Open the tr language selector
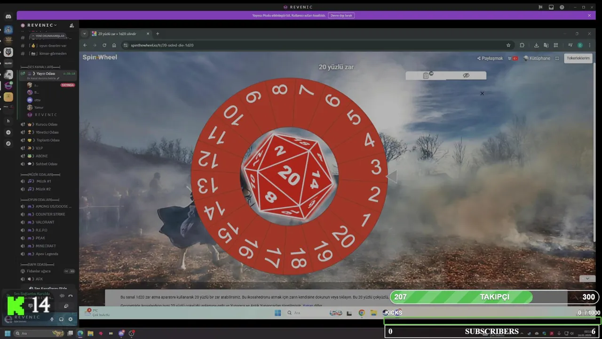The image size is (602, 339). coord(513,58)
